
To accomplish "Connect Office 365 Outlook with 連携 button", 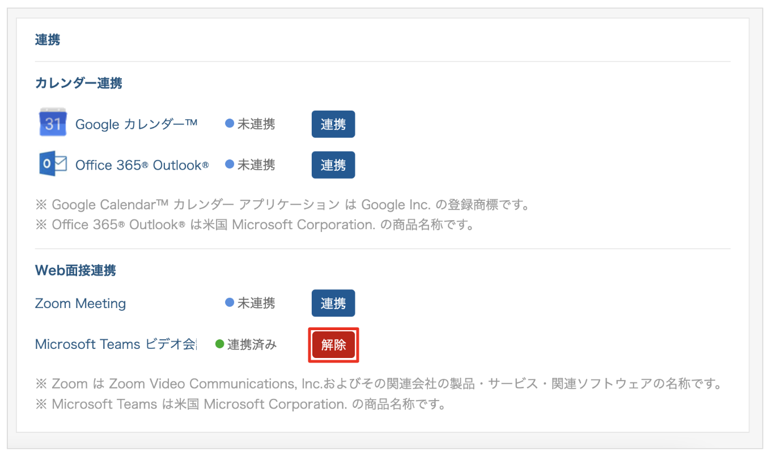I will tap(333, 165).
